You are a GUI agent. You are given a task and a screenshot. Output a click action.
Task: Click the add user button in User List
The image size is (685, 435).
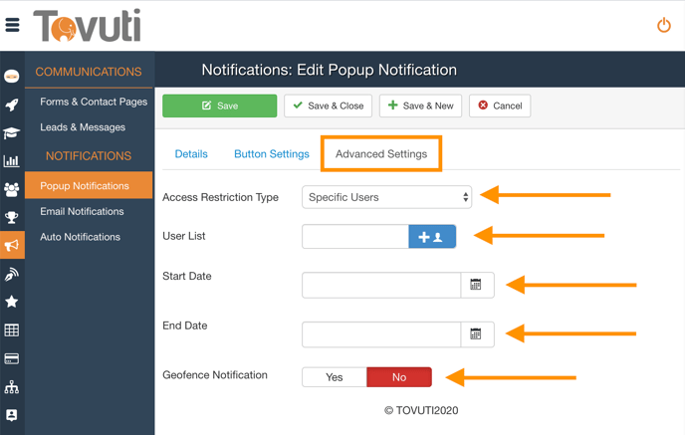tap(432, 237)
